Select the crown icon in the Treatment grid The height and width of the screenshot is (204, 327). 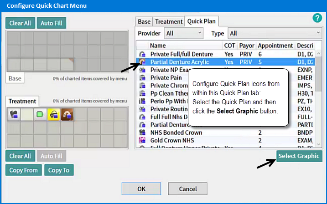14,114
